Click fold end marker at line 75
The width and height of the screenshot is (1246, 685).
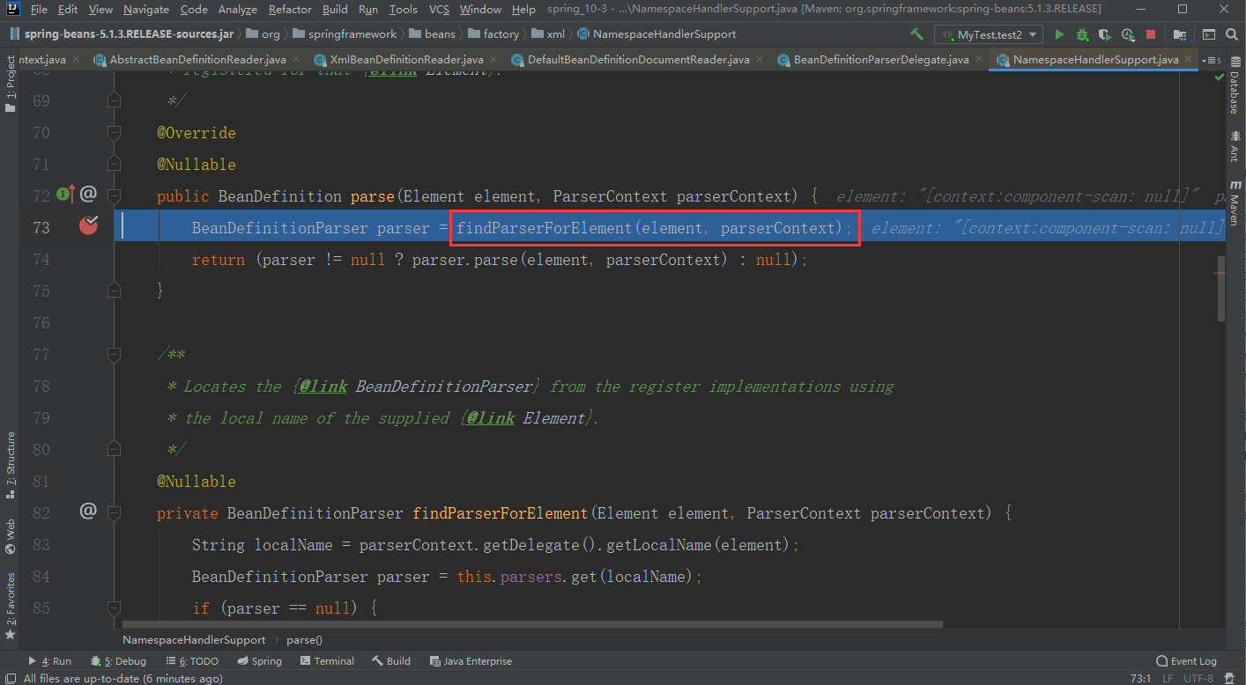point(114,291)
